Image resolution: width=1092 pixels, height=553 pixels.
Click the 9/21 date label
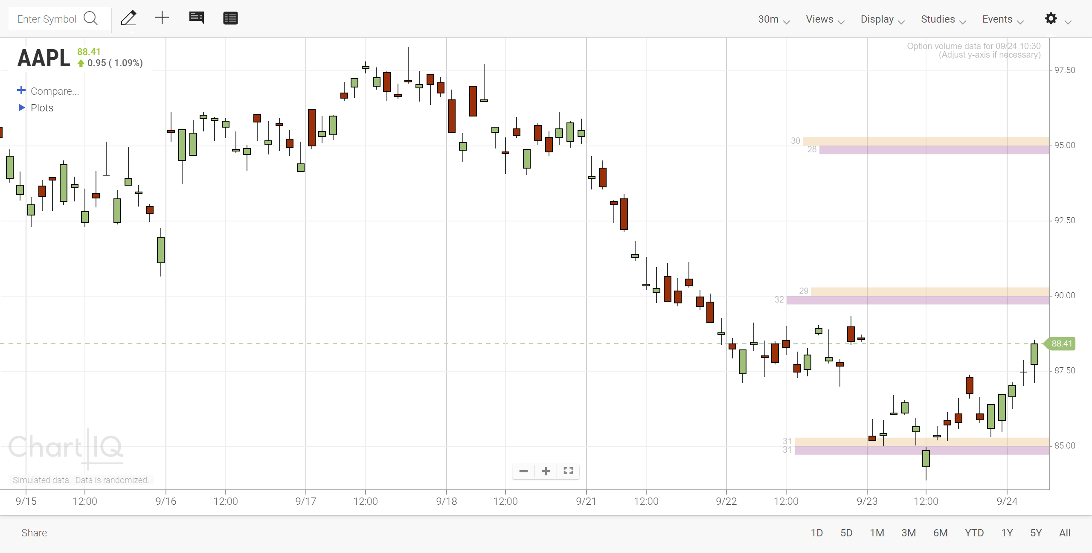pyautogui.click(x=587, y=501)
